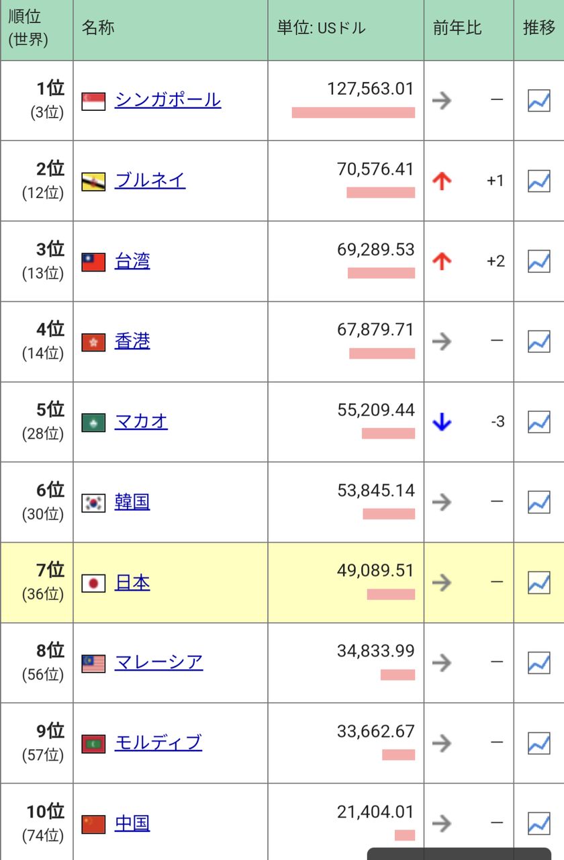This screenshot has height=860, width=564.
Task: Click the pink value bar for シンガポール
Action: [353, 112]
